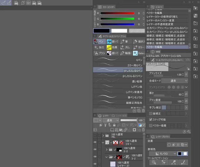Image resolution: width=200 pixels, height=167 pixels.
Task: Switch to the レイヤー検索 tab
Action: 119,116
